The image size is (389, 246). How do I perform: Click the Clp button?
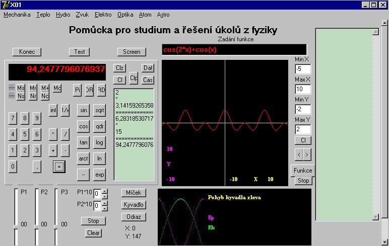click(134, 78)
